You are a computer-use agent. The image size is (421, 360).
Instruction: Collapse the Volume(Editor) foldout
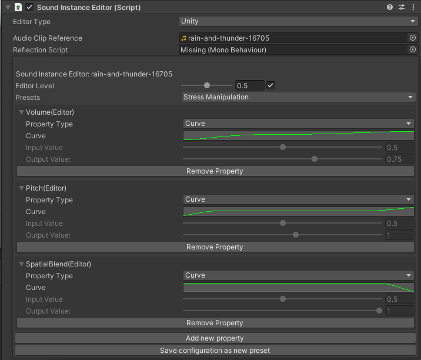coord(21,112)
